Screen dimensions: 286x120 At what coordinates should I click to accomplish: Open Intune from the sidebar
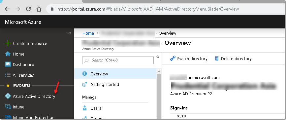[x=18, y=107]
